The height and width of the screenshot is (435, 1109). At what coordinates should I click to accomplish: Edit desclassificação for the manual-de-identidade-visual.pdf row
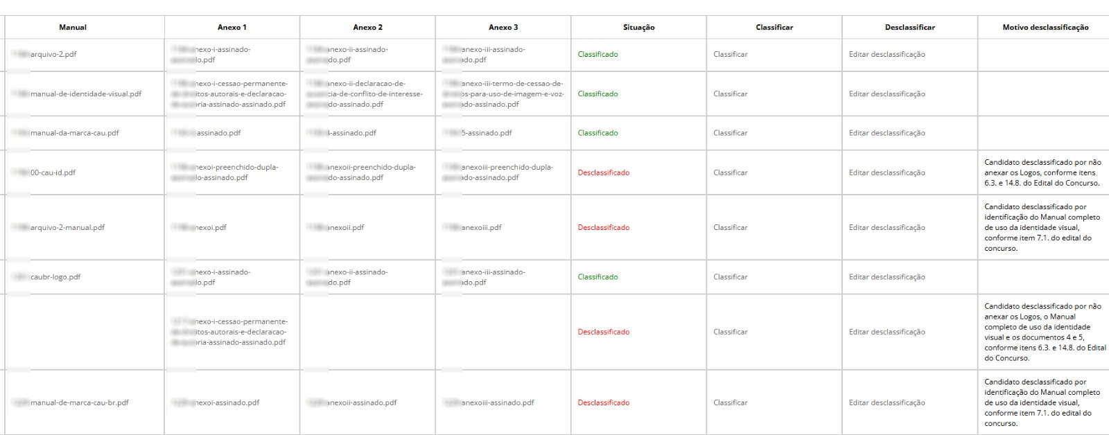(887, 94)
